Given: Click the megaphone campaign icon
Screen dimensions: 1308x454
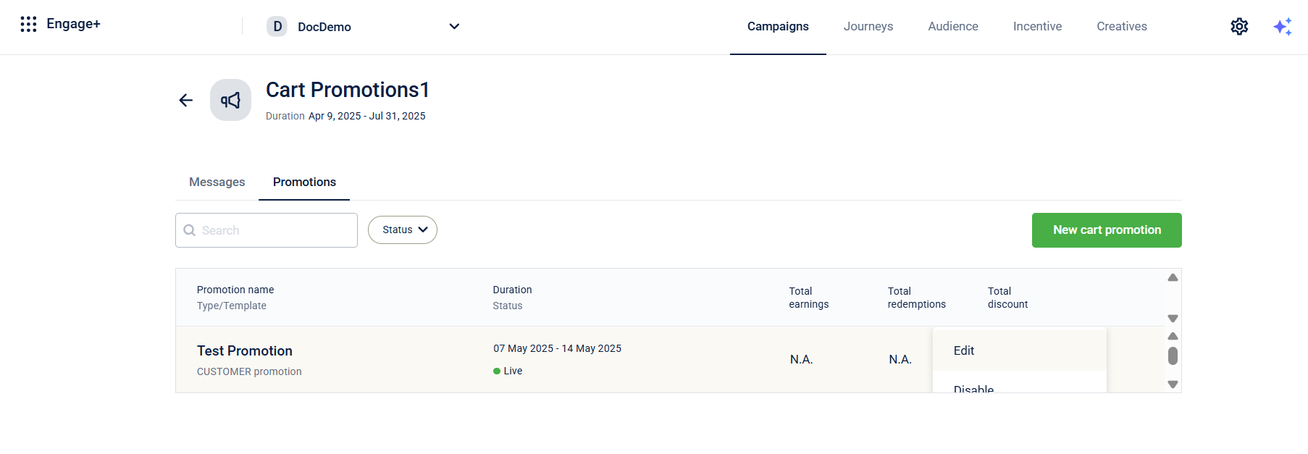Looking at the screenshot, I should click(x=230, y=100).
